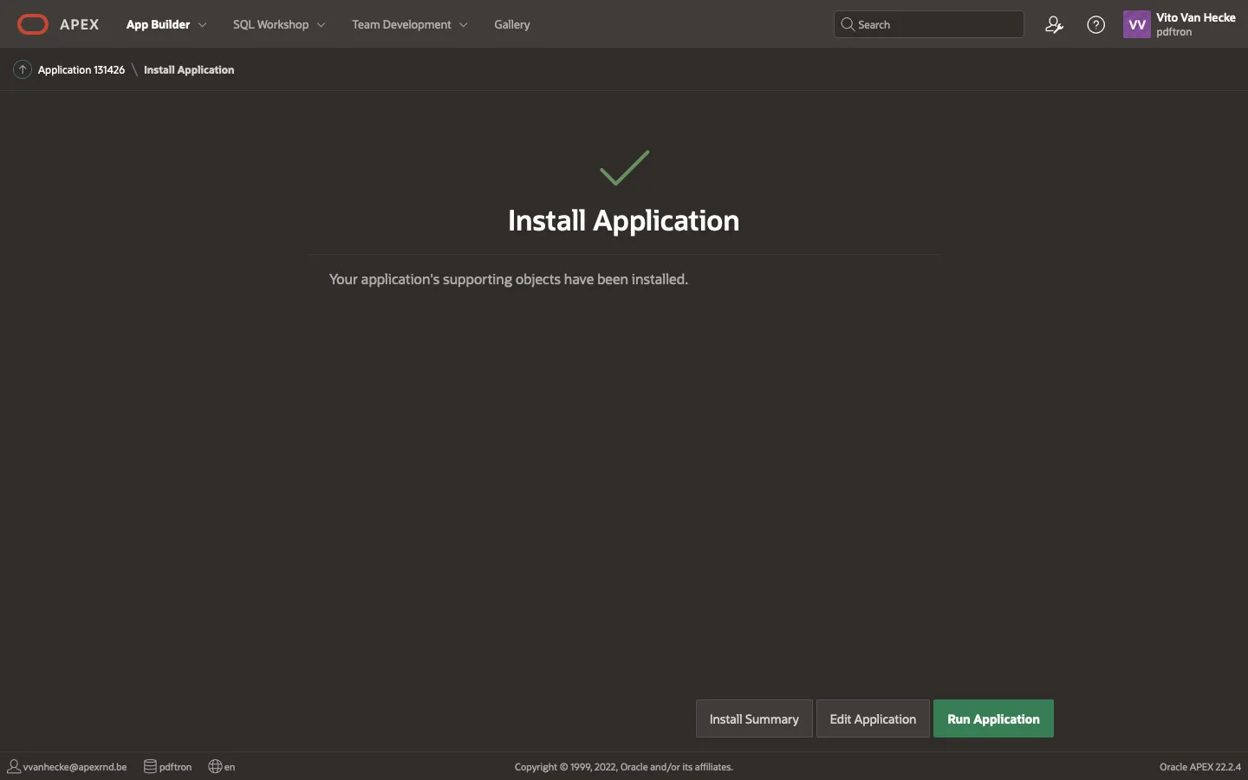This screenshot has width=1248, height=780.
Task: Expand the Team Development dropdown chevron
Action: point(464,25)
